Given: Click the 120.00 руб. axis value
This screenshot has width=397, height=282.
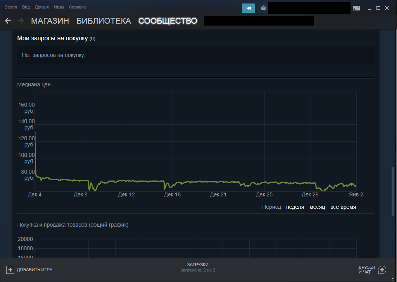Looking at the screenshot, I should 26,141.
